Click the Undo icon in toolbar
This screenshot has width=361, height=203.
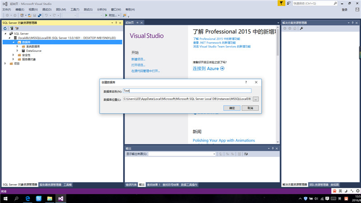[46, 15]
